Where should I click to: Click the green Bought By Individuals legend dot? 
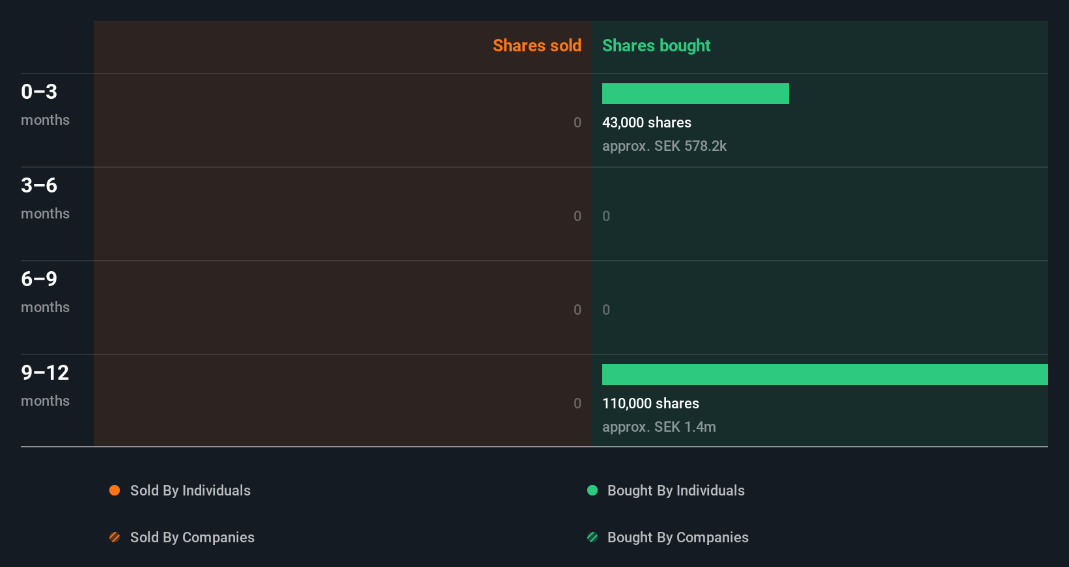(x=592, y=490)
